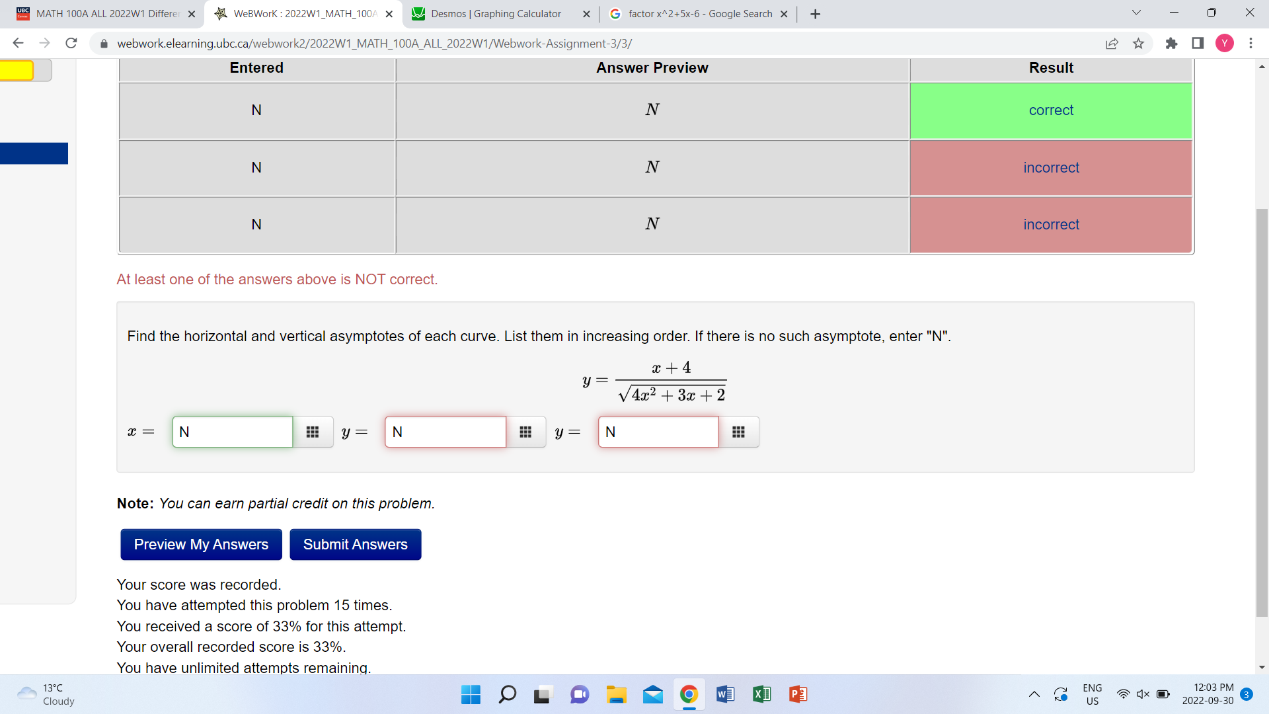This screenshot has height=714, width=1269.
Task: Open the tab search dropdown chevron
Action: pos(1135,13)
